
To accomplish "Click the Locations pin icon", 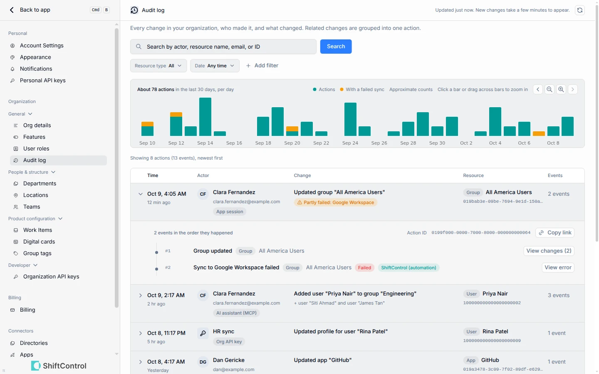I will coord(16,195).
